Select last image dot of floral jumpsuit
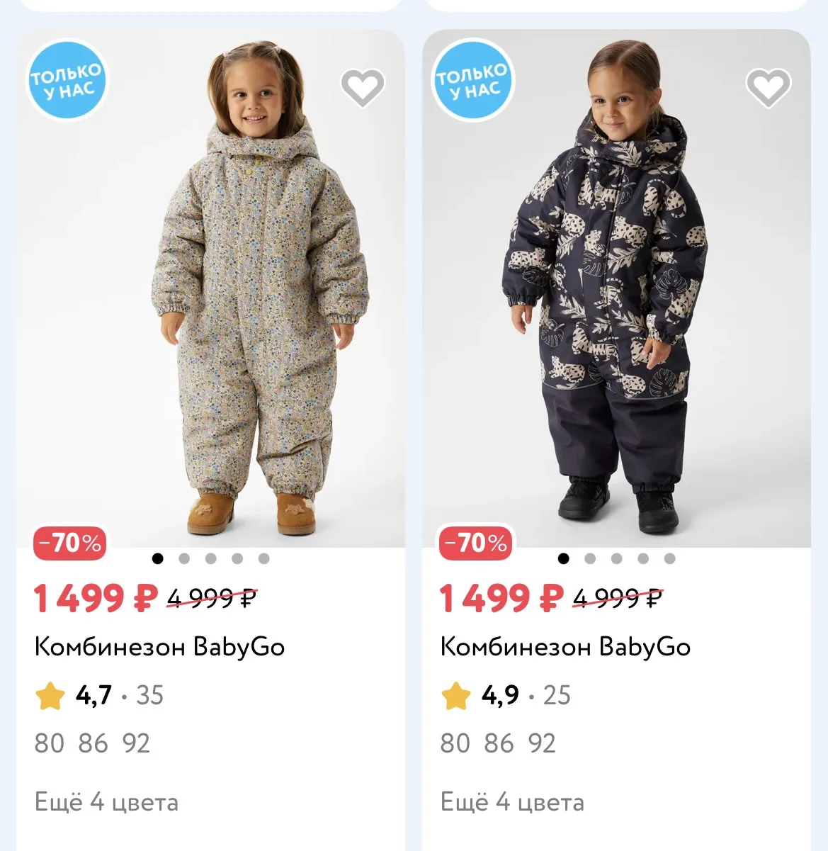 263,558
